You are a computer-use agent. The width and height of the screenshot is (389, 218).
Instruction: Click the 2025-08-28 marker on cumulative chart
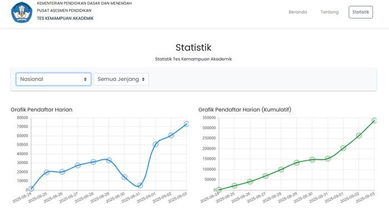coord(281,169)
